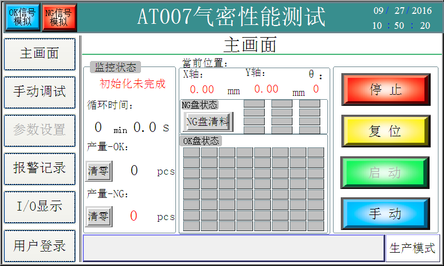Open the 手动调试 manual debug page
The height and width of the screenshot is (266, 444).
pos(39,92)
